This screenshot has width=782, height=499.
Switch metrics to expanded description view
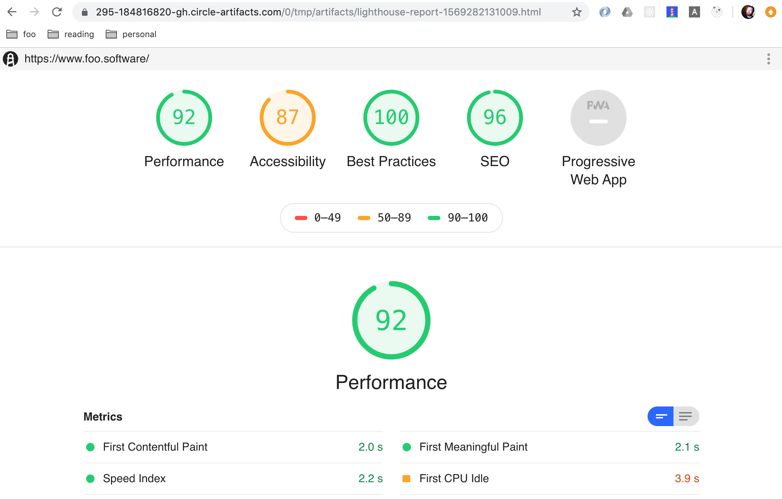pyautogui.click(x=686, y=416)
